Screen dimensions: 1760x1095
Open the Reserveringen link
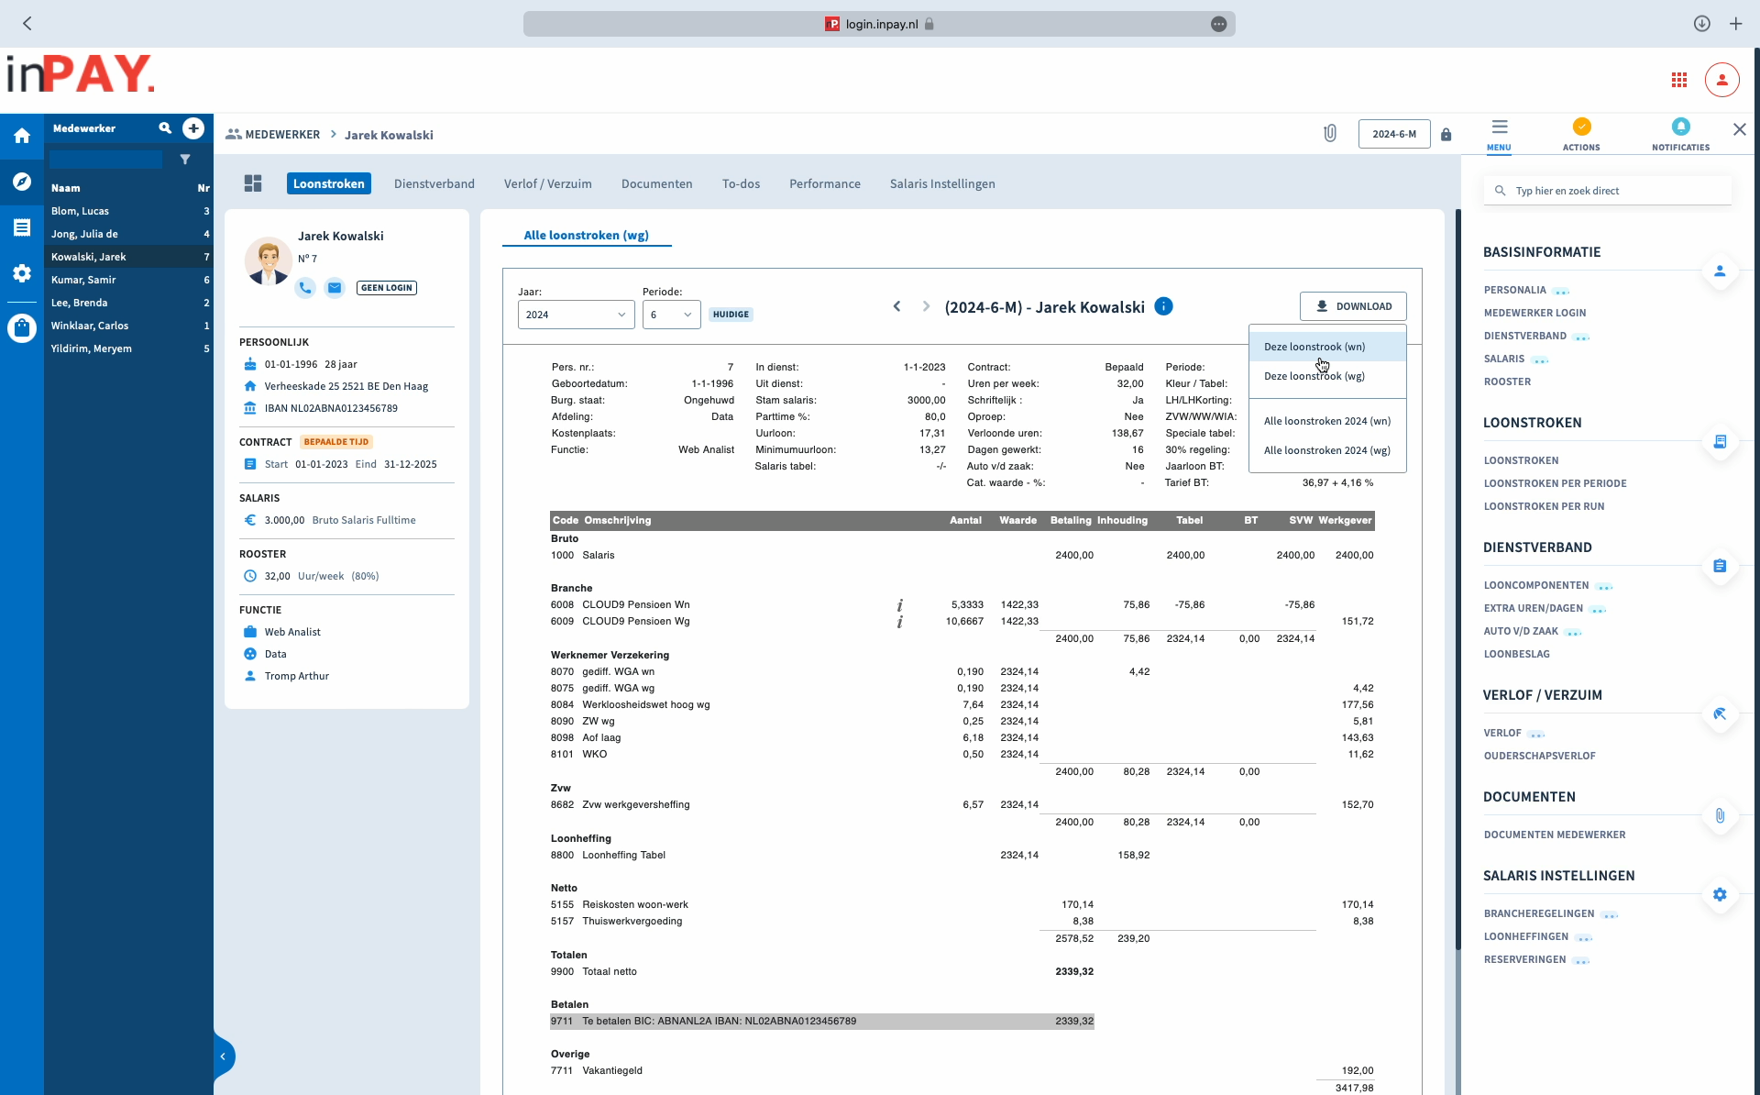[1525, 959]
